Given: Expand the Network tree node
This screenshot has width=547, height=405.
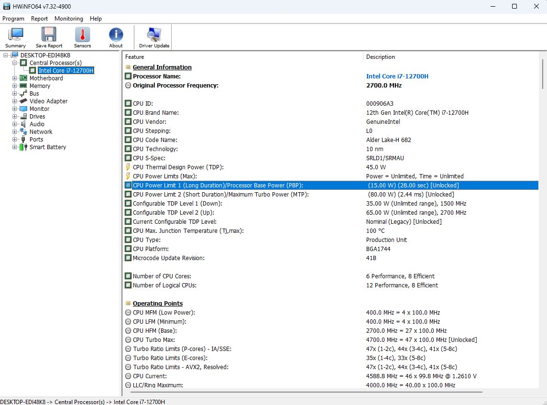Looking at the screenshot, I should click(x=14, y=132).
